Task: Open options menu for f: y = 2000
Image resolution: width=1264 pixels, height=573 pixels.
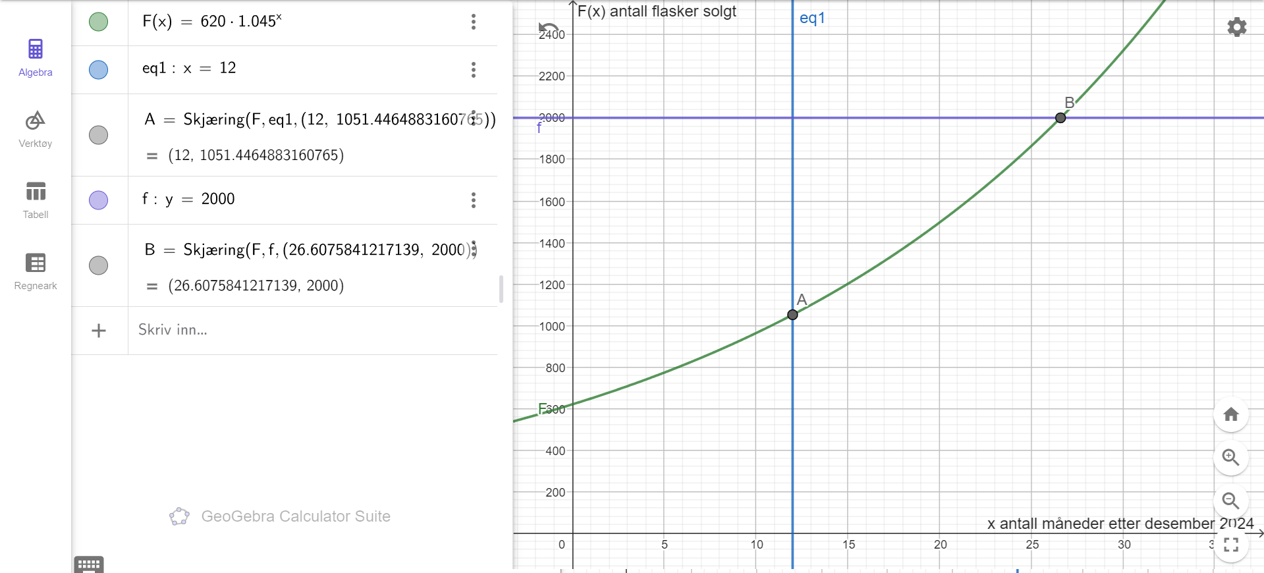Action: point(474,200)
